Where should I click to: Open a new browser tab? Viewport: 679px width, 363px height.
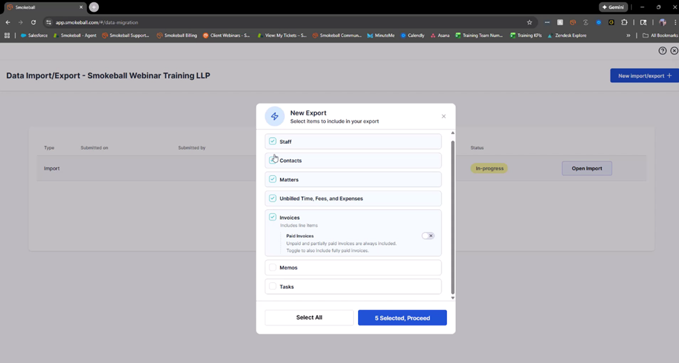tap(94, 7)
